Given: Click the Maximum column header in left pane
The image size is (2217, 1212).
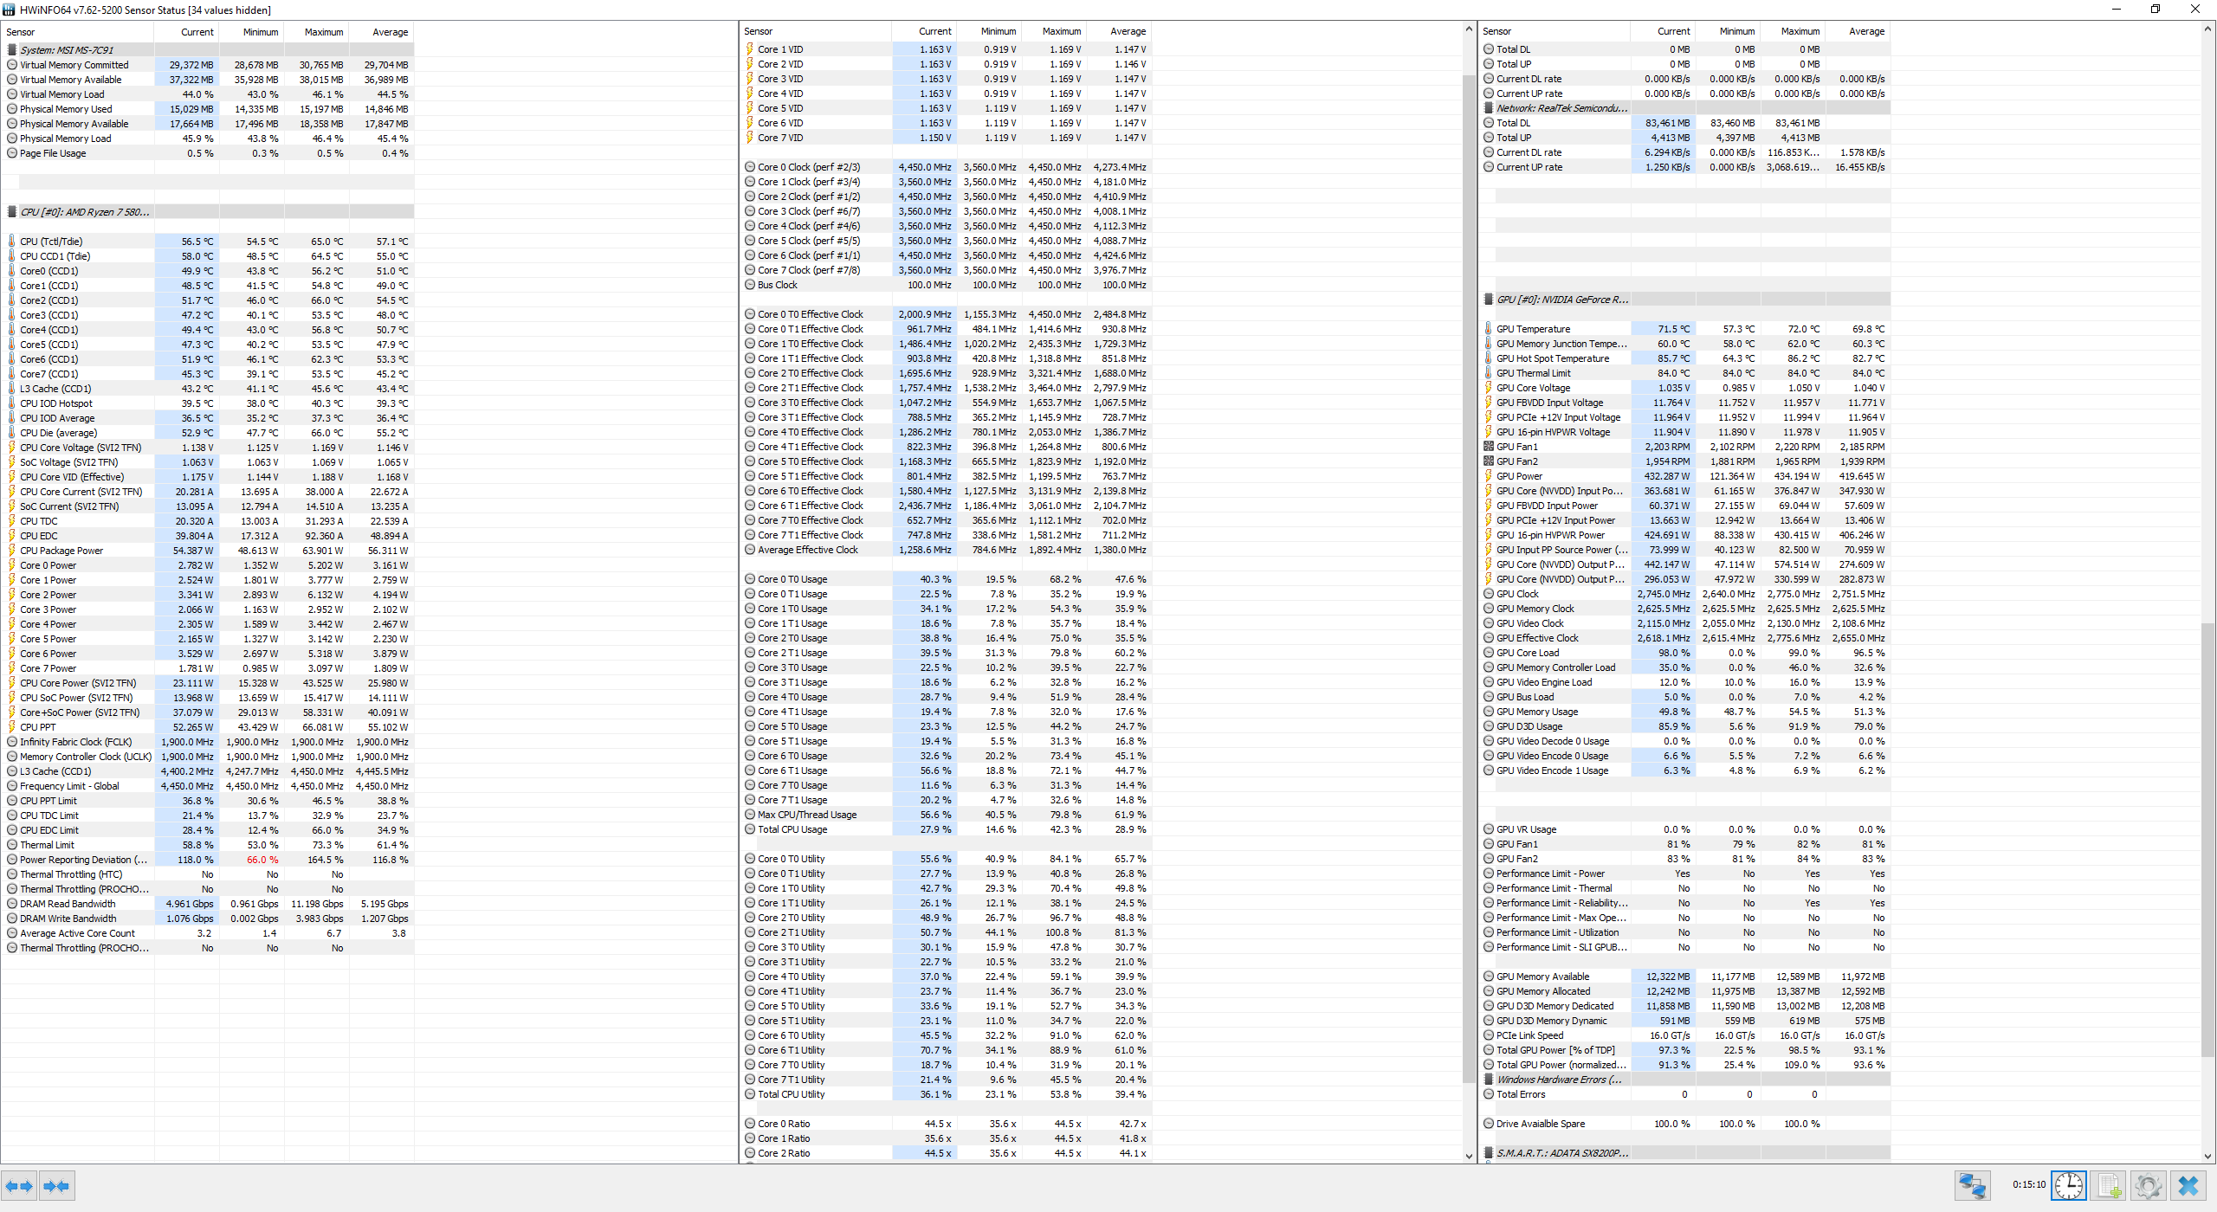Looking at the screenshot, I should click(x=323, y=32).
